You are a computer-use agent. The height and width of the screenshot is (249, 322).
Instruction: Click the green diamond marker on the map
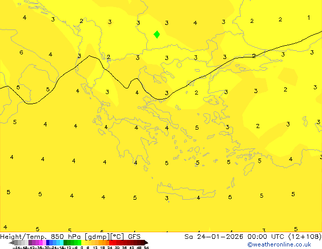157,35
